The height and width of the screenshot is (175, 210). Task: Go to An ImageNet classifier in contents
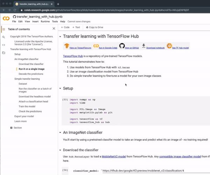(x=26, y=59)
